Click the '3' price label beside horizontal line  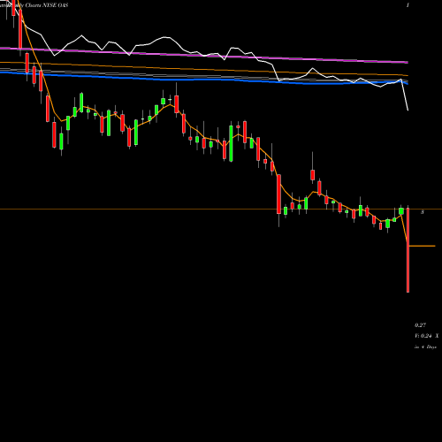click(423, 212)
